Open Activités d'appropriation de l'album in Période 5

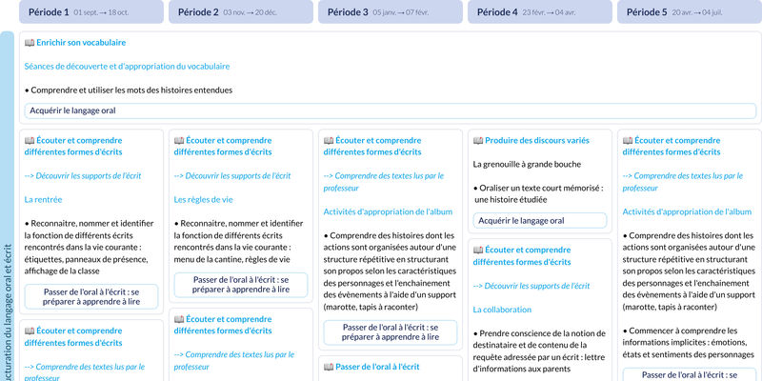click(x=687, y=211)
